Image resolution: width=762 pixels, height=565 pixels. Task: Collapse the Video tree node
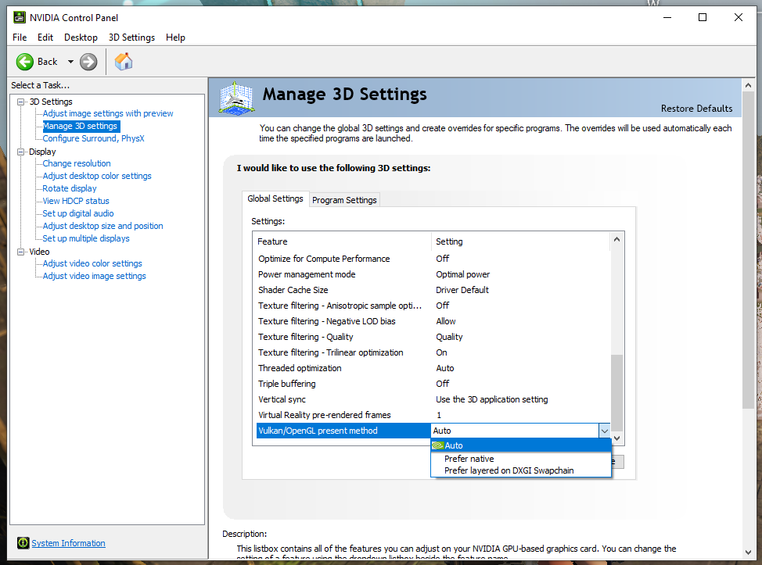[20, 252]
